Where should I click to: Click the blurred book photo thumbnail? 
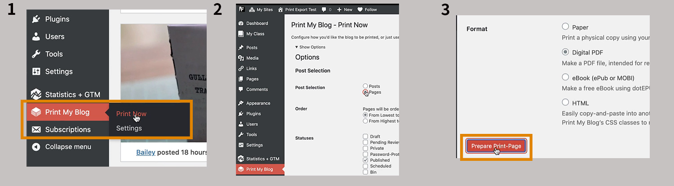pyautogui.click(x=164, y=83)
